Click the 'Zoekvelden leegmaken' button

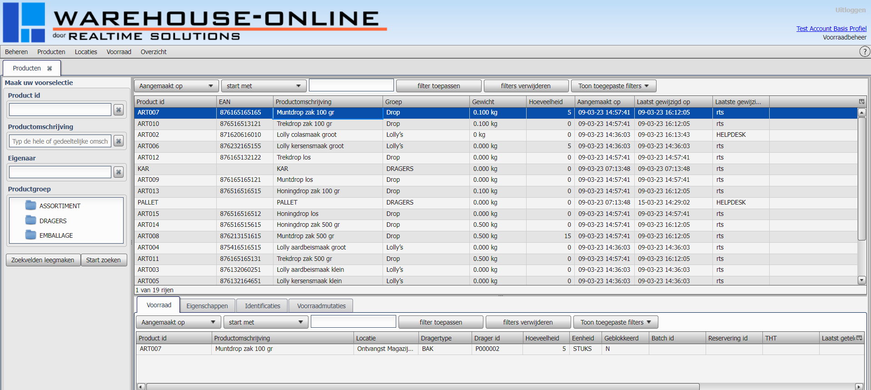(x=43, y=260)
